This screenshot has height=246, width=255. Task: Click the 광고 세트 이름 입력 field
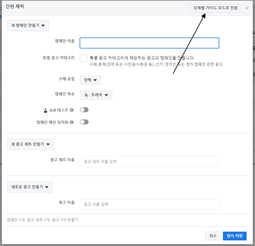tap(149, 162)
